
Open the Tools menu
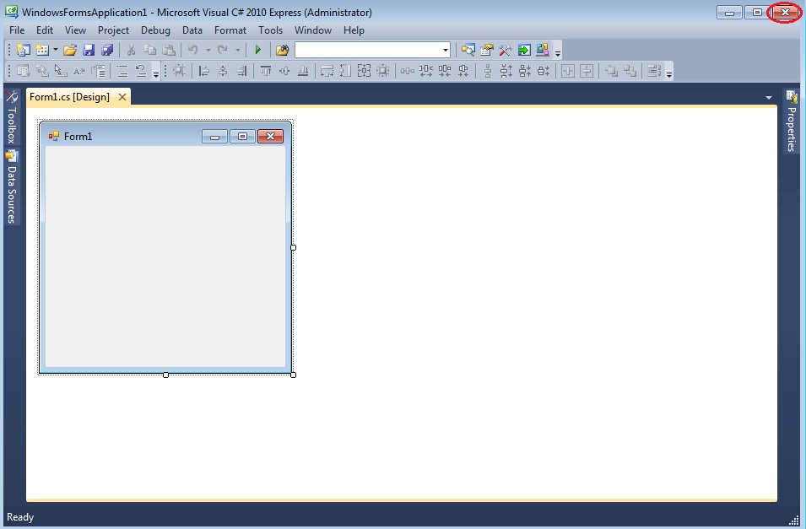270,30
